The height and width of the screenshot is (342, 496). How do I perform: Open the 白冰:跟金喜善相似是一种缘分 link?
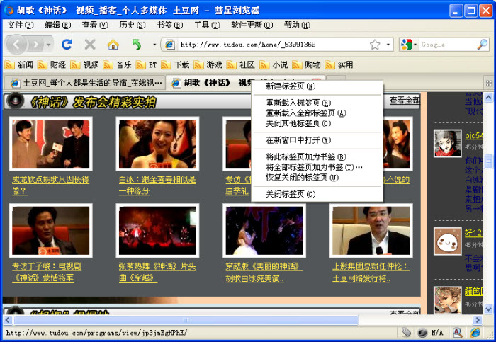[157, 186]
